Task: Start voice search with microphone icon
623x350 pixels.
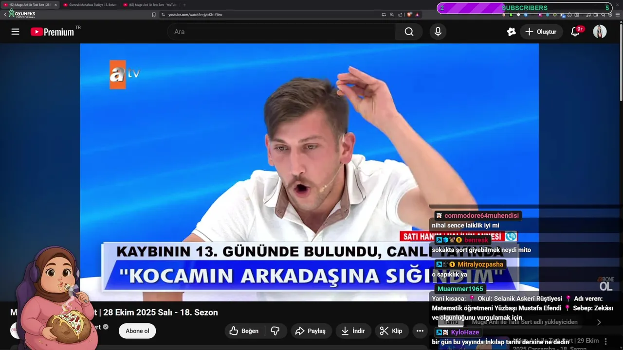Action: click(x=438, y=32)
